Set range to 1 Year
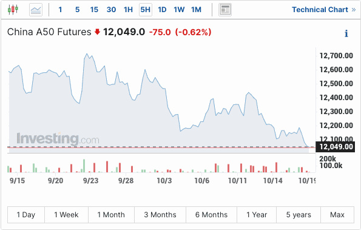 pyautogui.click(x=257, y=215)
